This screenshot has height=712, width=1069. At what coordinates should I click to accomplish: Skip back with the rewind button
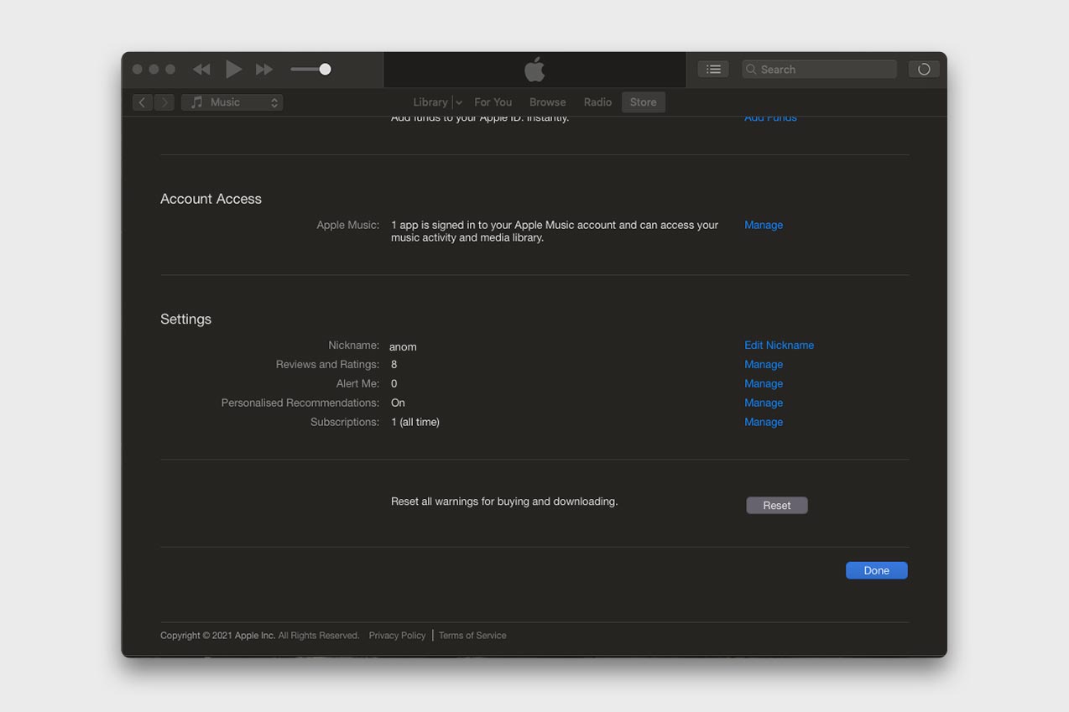click(201, 70)
